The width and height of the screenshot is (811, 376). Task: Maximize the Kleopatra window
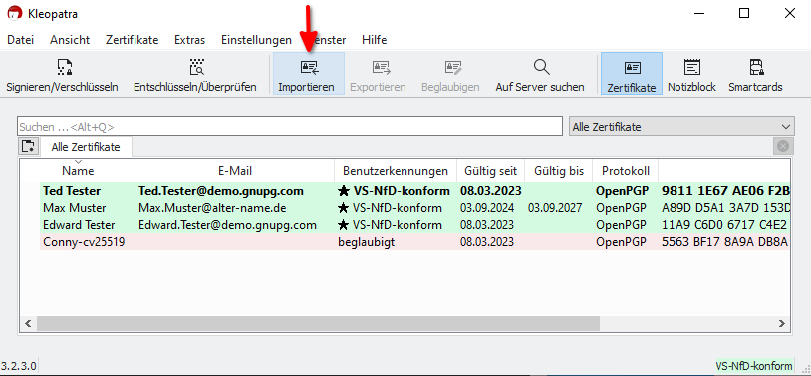click(744, 14)
